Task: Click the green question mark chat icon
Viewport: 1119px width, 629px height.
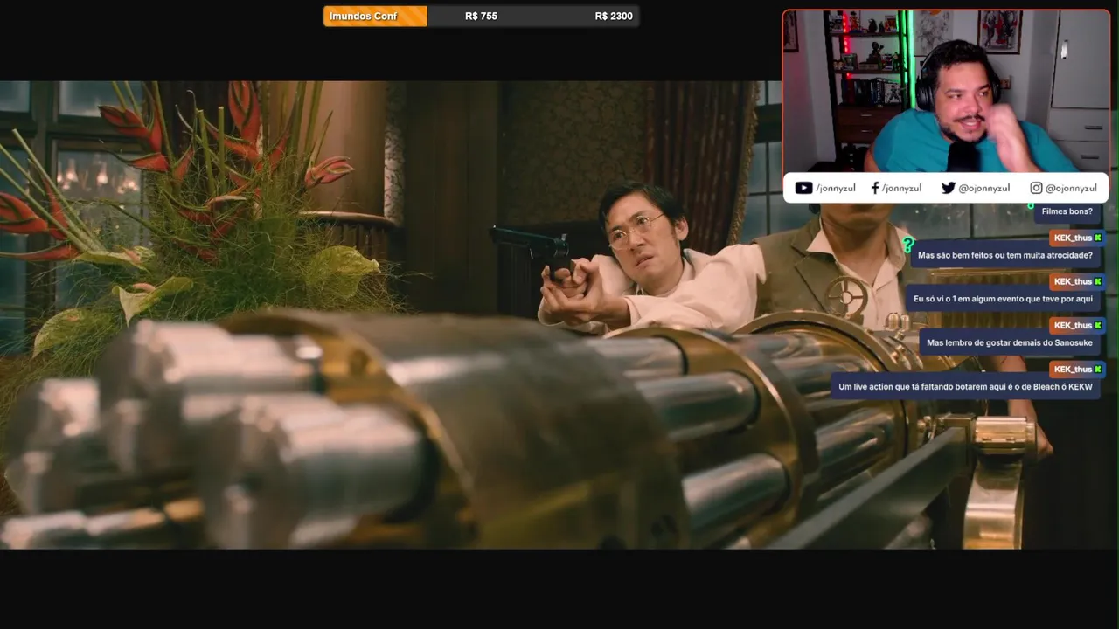Action: click(x=907, y=245)
